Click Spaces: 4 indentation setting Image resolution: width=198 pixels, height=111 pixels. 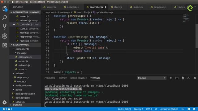(x=138, y=109)
